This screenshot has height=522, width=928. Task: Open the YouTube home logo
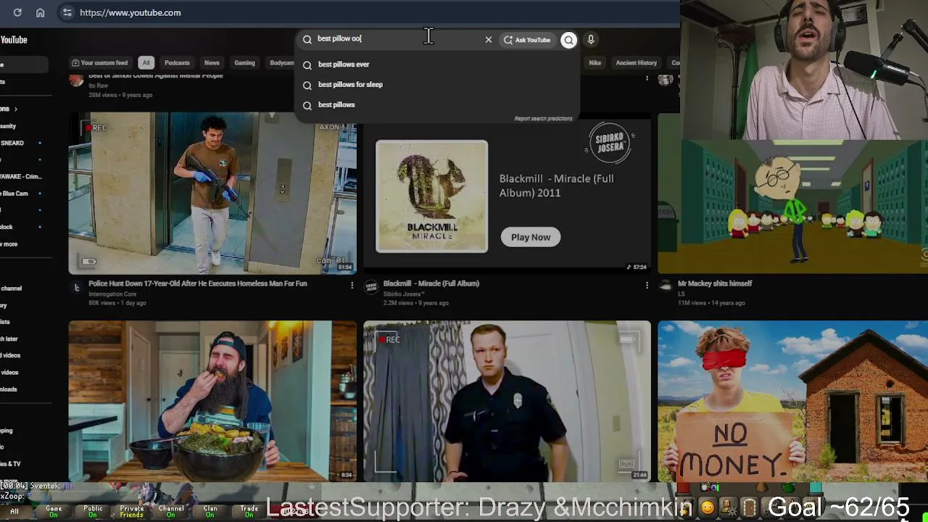(x=14, y=40)
